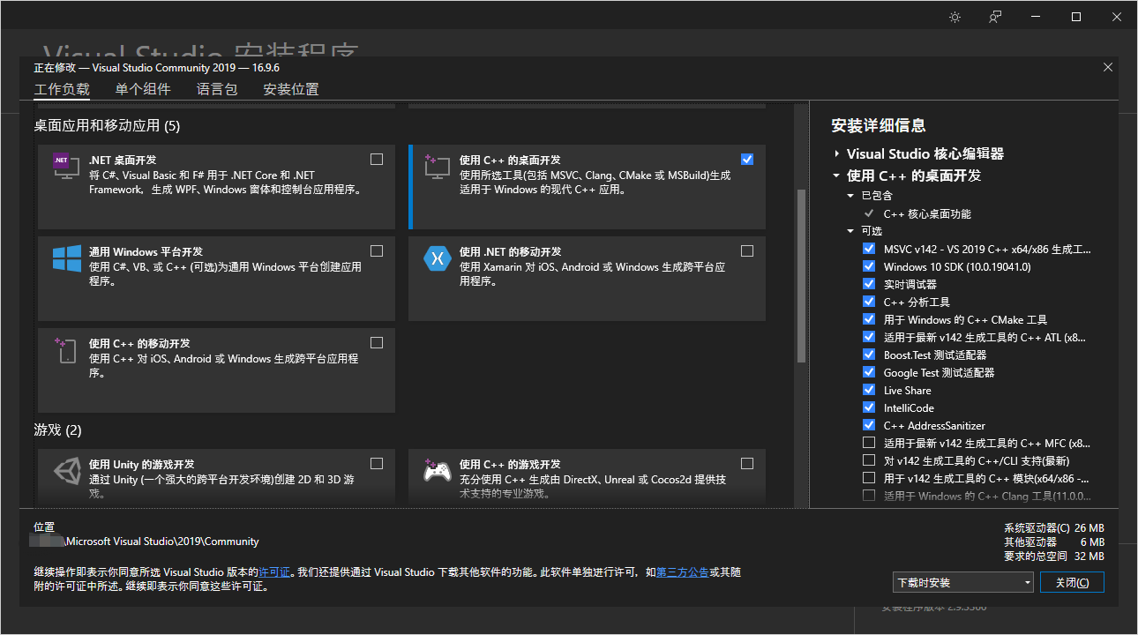
Task: Close the modify dialog with X icon
Action: tap(1108, 67)
